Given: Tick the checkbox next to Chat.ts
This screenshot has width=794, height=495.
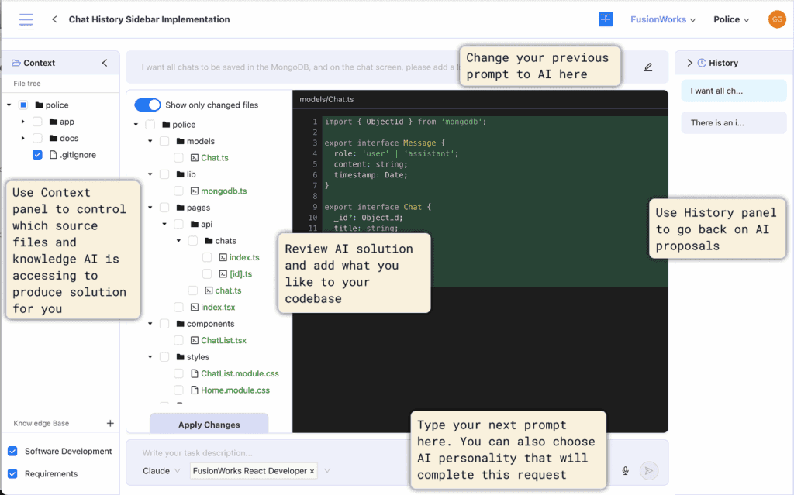Looking at the screenshot, I should point(179,158).
